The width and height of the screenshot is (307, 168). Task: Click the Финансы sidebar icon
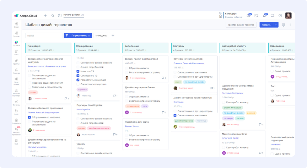pyautogui.click(x=16, y=103)
